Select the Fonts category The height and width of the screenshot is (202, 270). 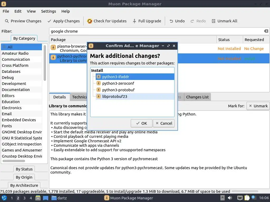(x=21, y=126)
